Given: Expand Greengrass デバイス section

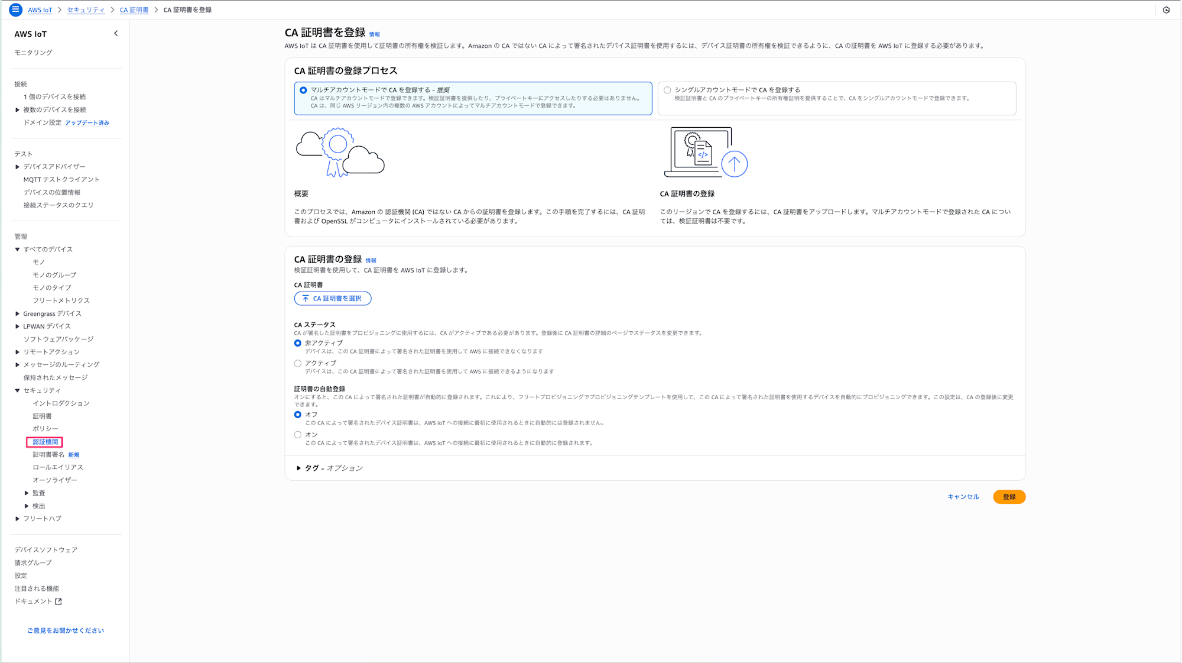Looking at the screenshot, I should [17, 314].
